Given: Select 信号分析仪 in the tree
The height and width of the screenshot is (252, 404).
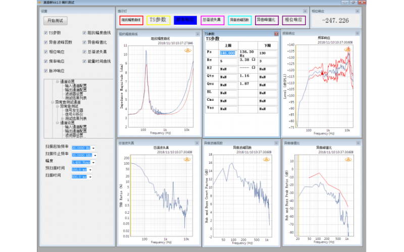Looking at the screenshot, I should click(x=74, y=114).
